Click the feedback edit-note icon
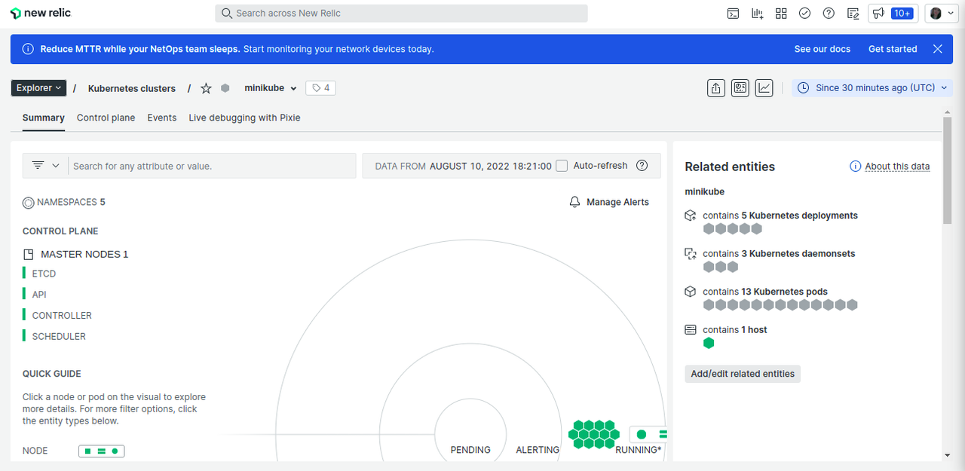Viewport: 965px width, 471px height. pyautogui.click(x=853, y=14)
